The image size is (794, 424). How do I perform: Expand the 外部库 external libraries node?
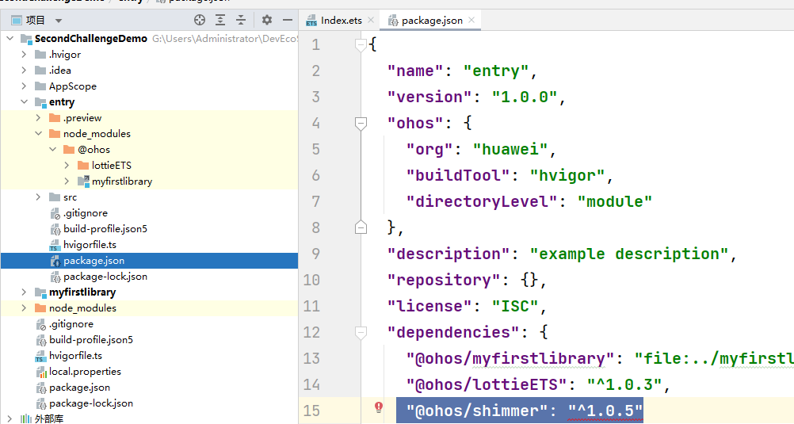[10, 419]
